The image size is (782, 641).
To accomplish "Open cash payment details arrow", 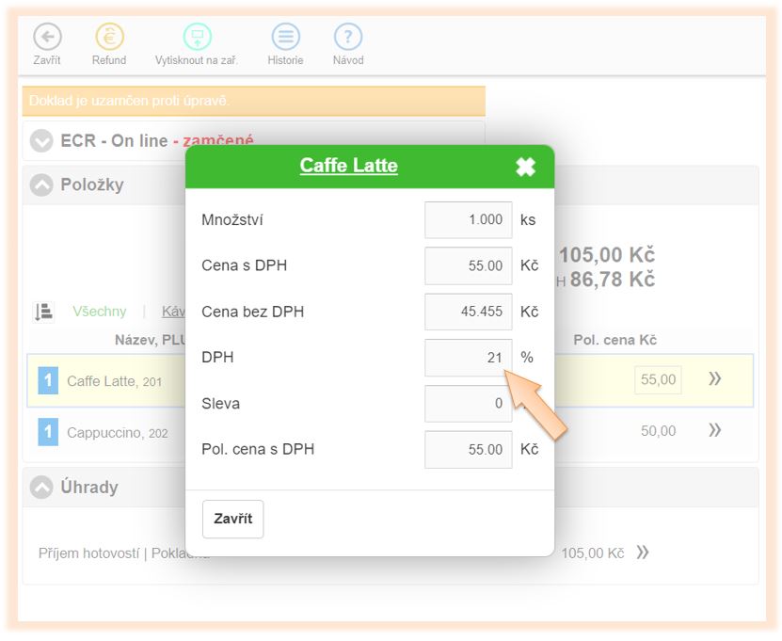I will [x=643, y=553].
